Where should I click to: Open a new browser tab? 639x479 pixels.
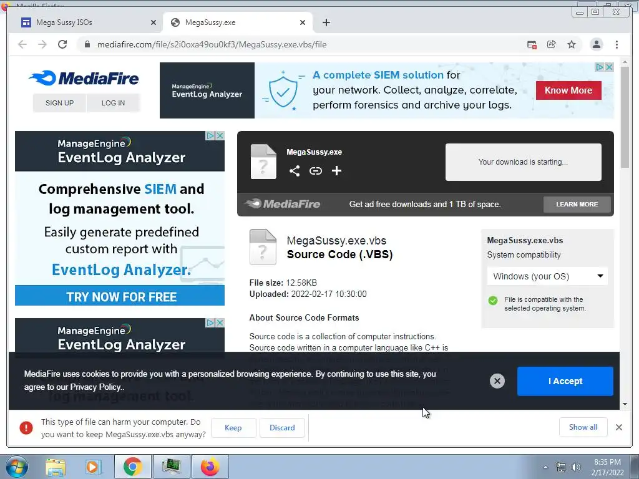click(326, 22)
